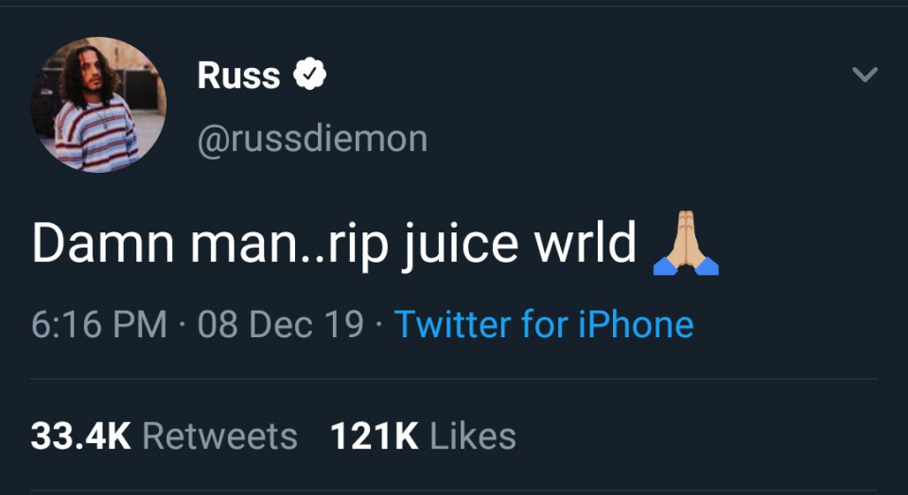Click the word "Twitter" in the source link
This screenshot has width=908, height=495.
coord(452,324)
